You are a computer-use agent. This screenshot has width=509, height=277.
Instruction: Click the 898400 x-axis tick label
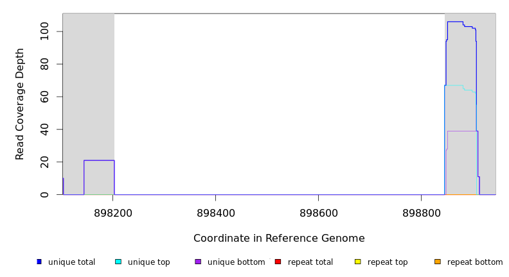click(215, 213)
